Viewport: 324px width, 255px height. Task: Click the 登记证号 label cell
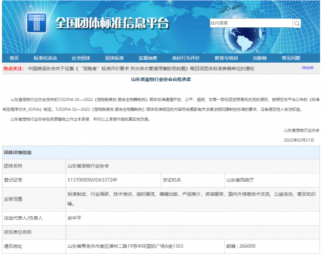click(x=34, y=180)
